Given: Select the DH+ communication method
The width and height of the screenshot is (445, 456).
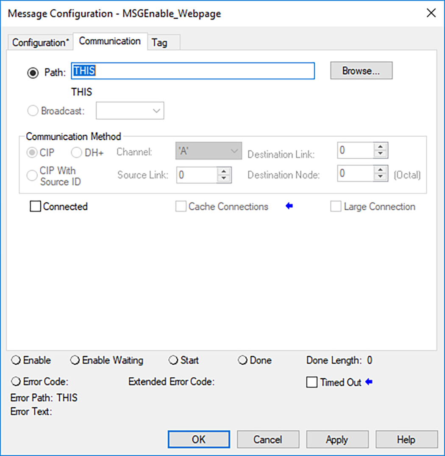Looking at the screenshot, I should click(76, 152).
